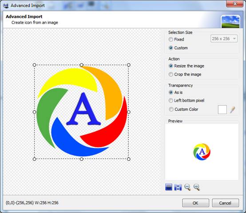Choose Crop the image action
This screenshot has height=213, width=246.
tap(171, 74)
